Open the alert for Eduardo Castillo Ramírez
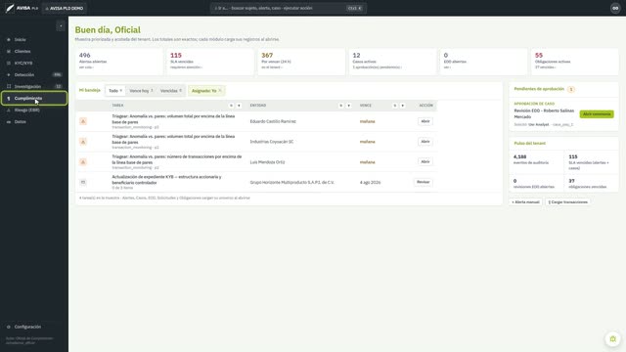Screen dimensions: 626x352 (x=425, y=121)
